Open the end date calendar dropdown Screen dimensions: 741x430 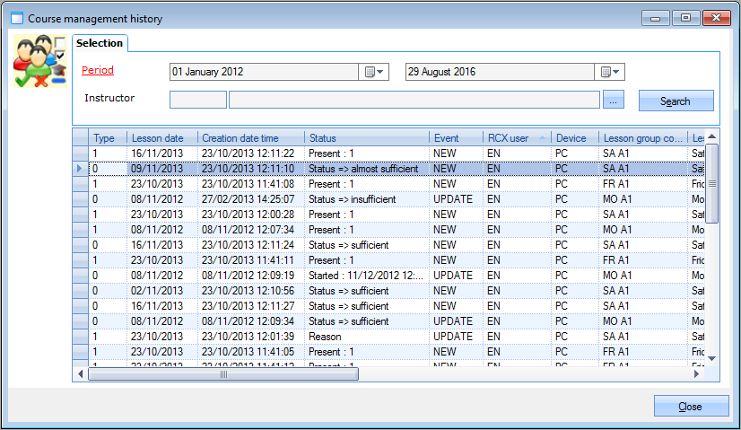[611, 72]
